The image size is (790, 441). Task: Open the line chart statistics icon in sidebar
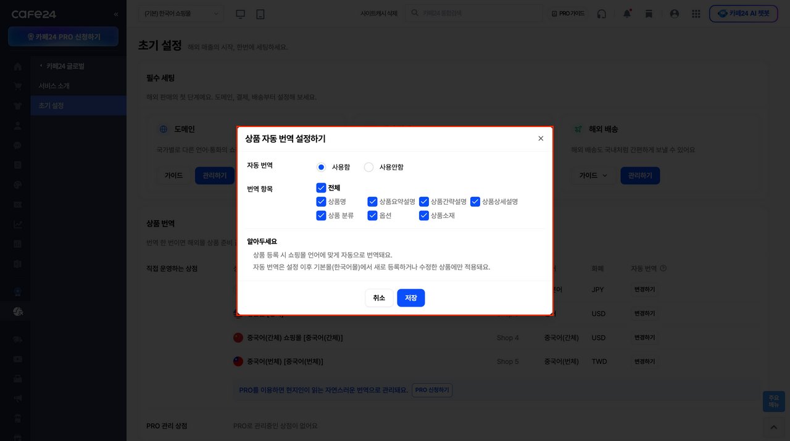[x=18, y=224]
